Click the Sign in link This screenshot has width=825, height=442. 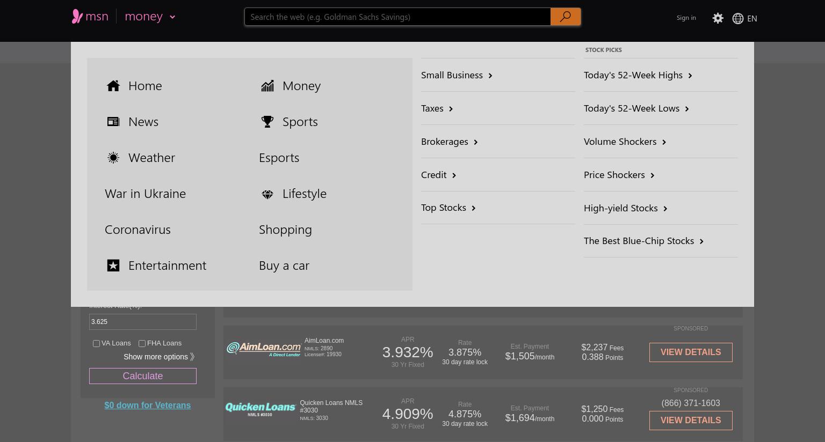[x=686, y=18]
